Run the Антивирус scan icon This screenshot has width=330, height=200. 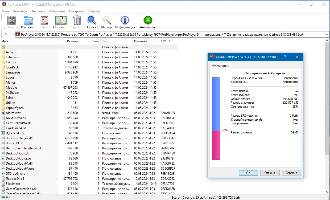click(x=148, y=21)
